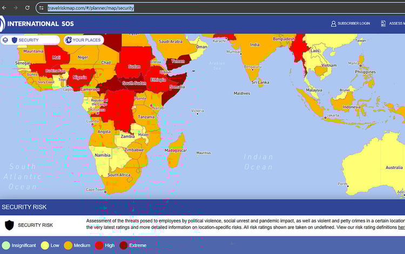Click the Subscriber Login person icon

tap(333, 24)
